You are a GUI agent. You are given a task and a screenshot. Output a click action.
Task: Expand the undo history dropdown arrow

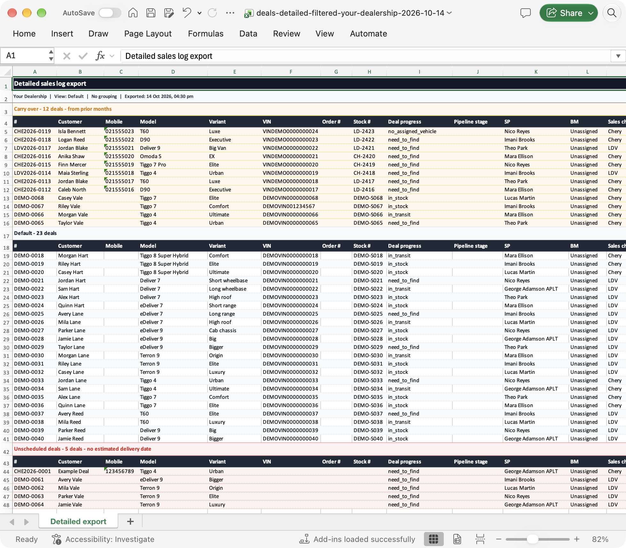(x=200, y=13)
